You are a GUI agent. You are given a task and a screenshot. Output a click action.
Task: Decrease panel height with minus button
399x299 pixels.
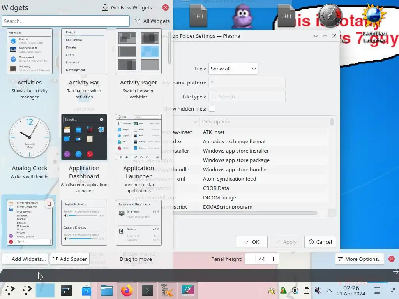pos(250,259)
